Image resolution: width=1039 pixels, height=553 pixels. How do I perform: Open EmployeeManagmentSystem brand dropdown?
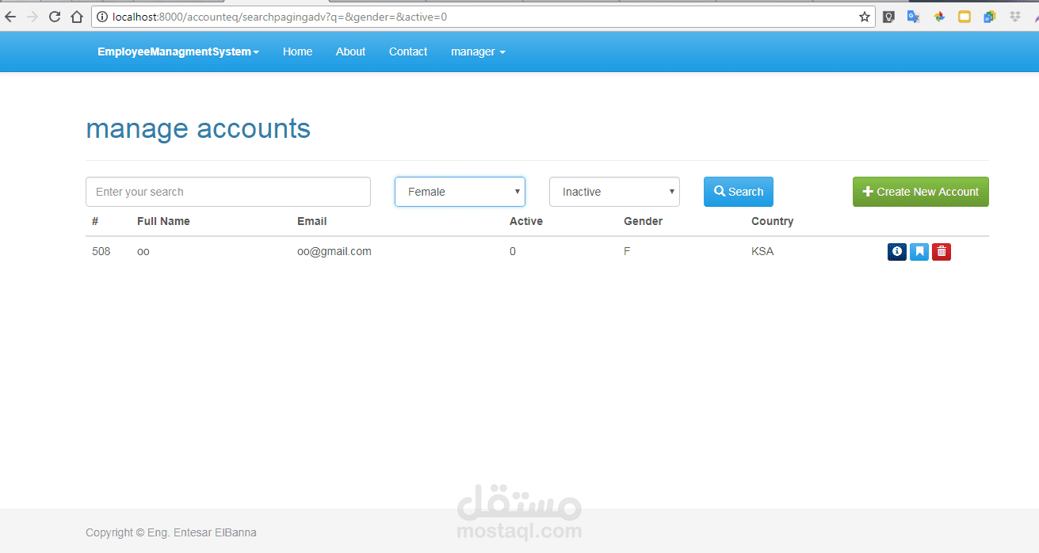point(178,51)
